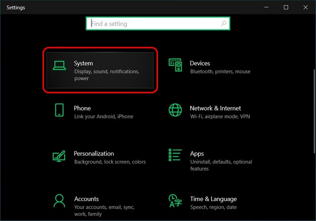Viewport: 316px width, 221px height.
Task: Minimize the Settings window
Action: click(266, 7)
